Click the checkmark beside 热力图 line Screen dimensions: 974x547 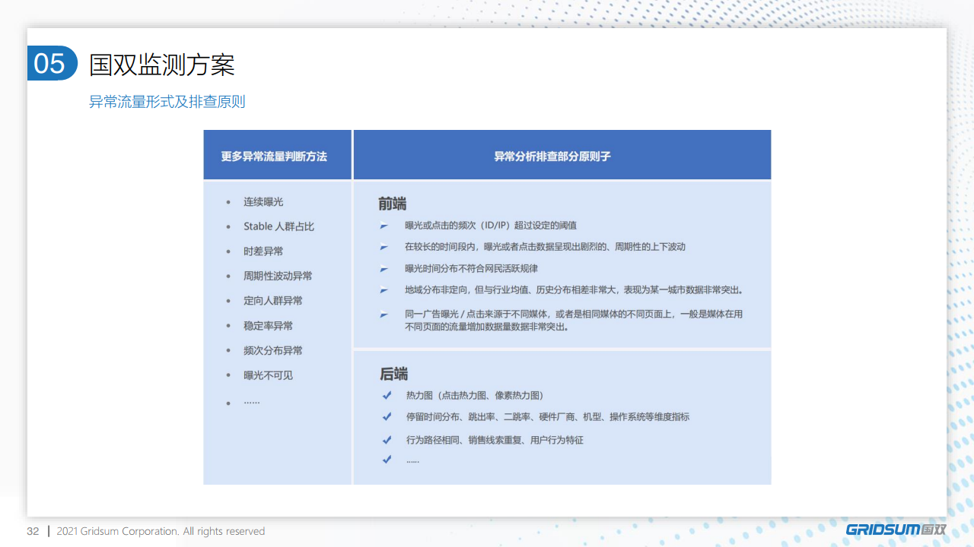387,395
